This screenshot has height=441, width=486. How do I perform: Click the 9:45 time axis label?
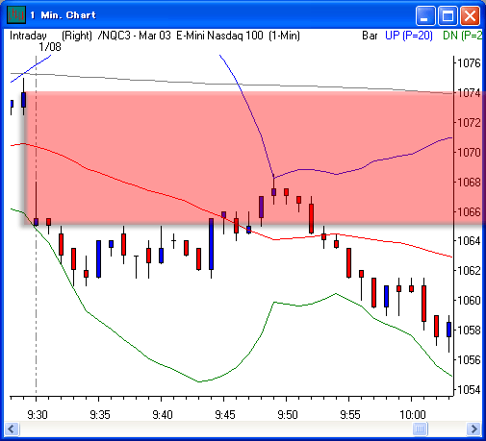pyautogui.click(x=225, y=415)
